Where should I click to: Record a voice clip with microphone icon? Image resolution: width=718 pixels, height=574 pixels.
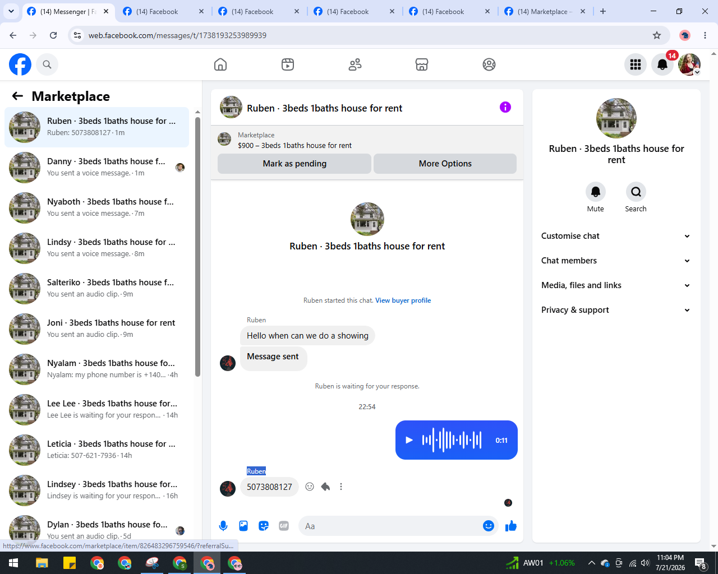pyautogui.click(x=223, y=526)
